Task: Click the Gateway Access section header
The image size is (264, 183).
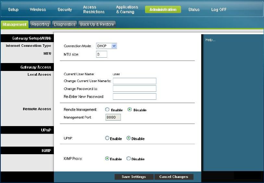Action: pyautogui.click(x=27, y=67)
